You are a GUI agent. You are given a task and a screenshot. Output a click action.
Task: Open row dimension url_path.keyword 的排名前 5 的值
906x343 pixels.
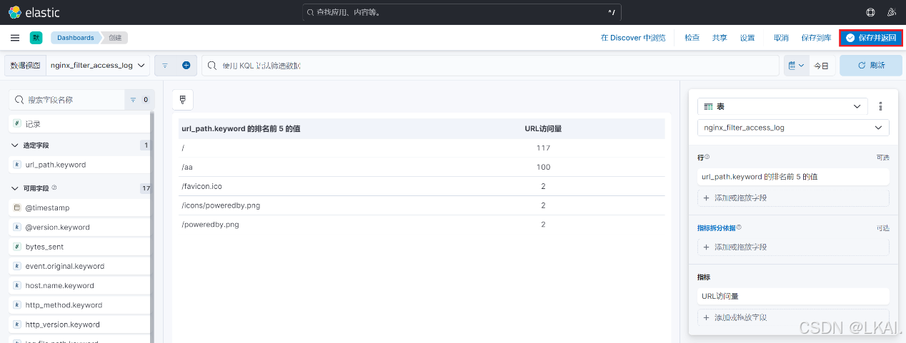point(793,176)
